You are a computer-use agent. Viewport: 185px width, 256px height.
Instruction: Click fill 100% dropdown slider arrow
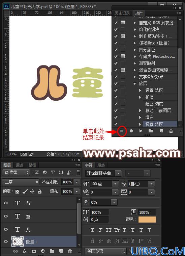76,191
